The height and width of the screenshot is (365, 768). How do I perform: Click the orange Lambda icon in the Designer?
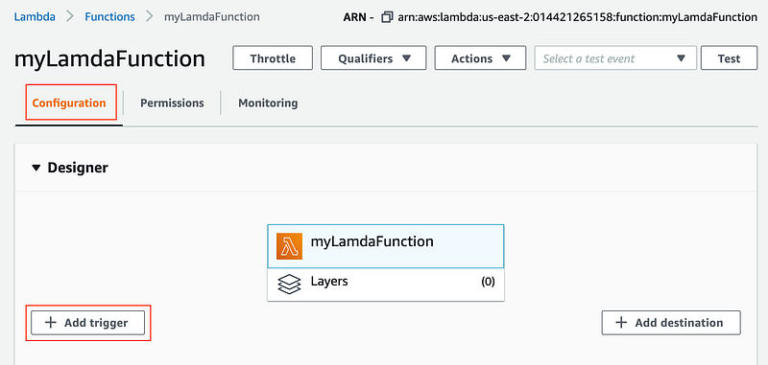pos(289,246)
